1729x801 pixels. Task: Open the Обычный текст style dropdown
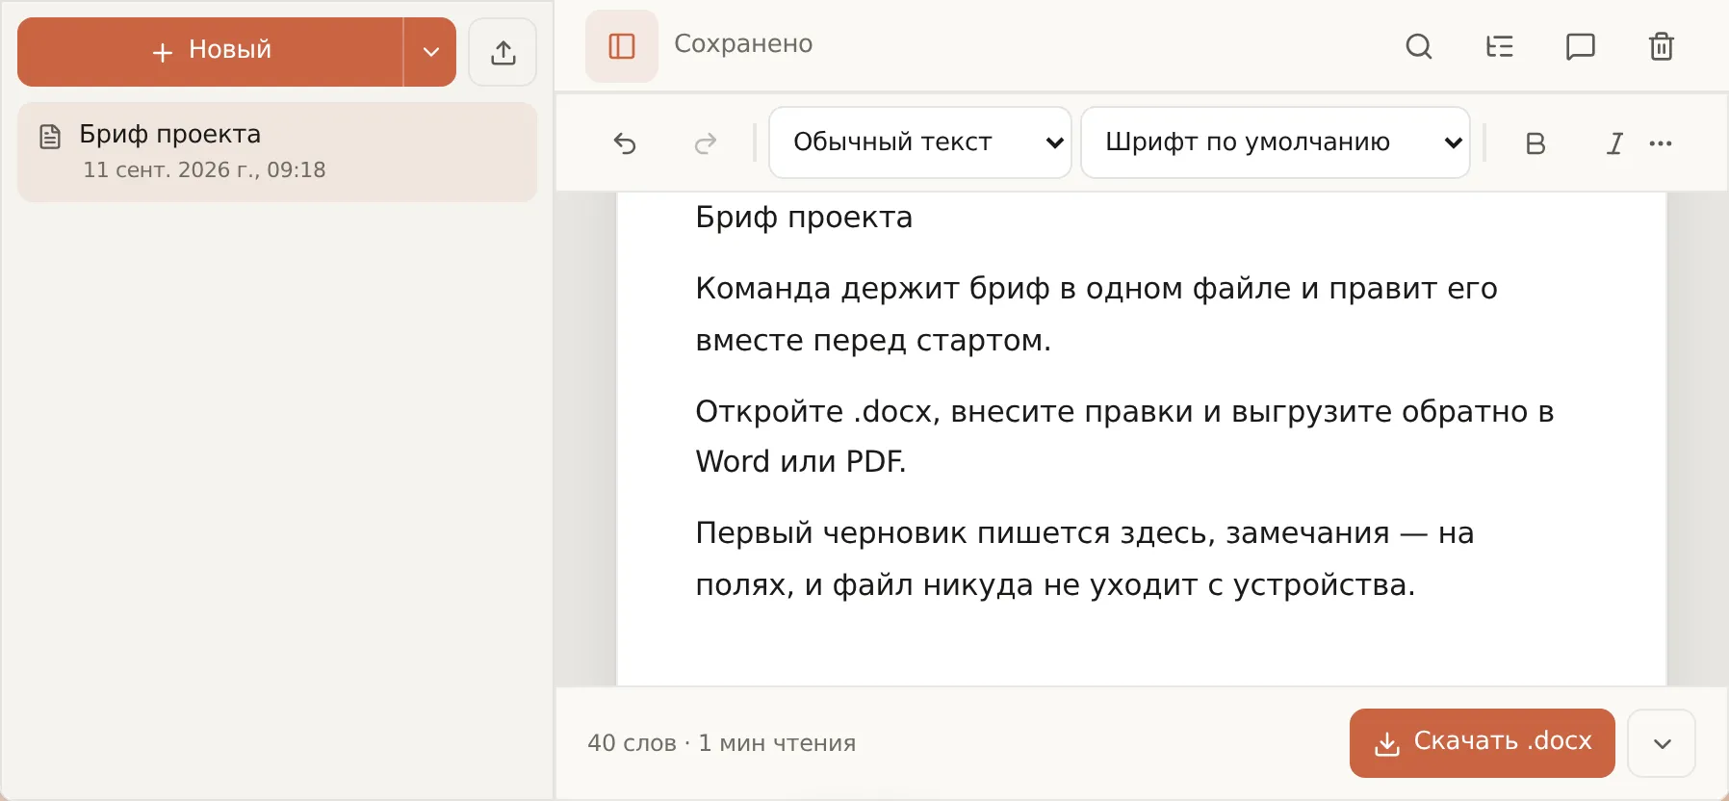click(920, 142)
